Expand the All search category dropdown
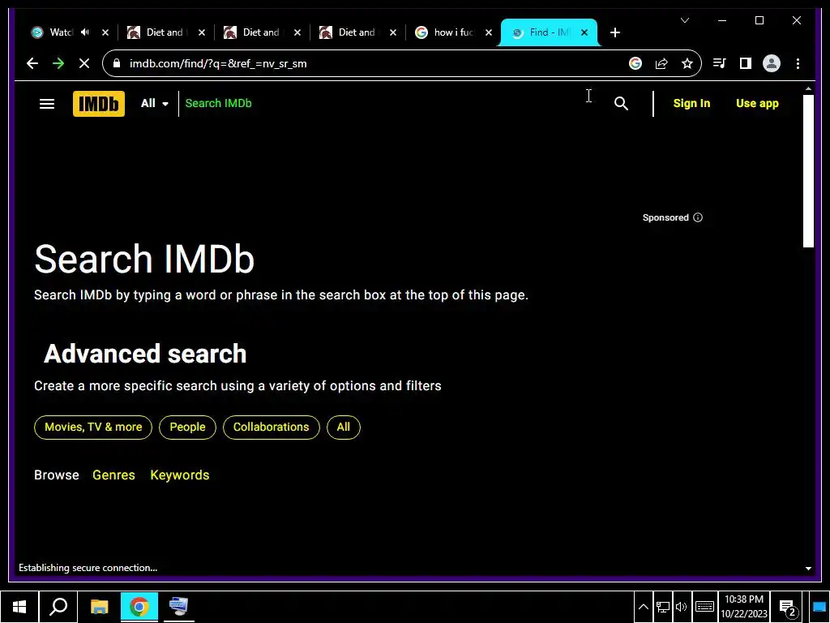830x623 pixels. (155, 103)
